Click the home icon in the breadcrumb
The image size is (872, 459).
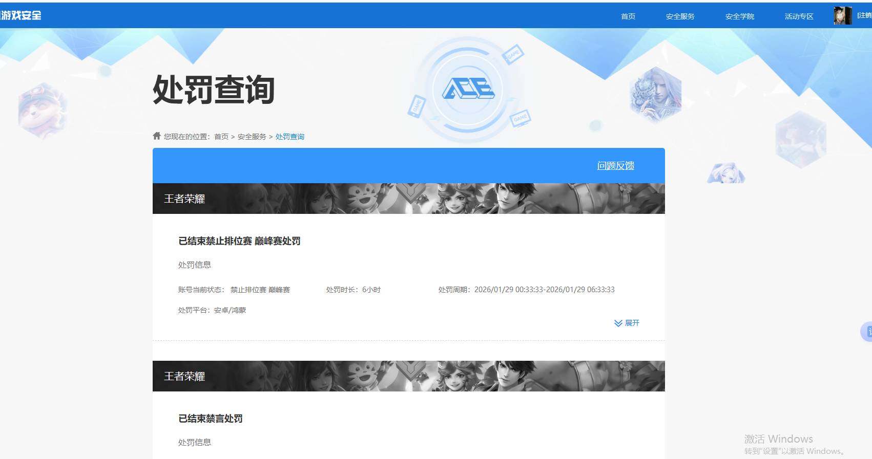tap(157, 136)
